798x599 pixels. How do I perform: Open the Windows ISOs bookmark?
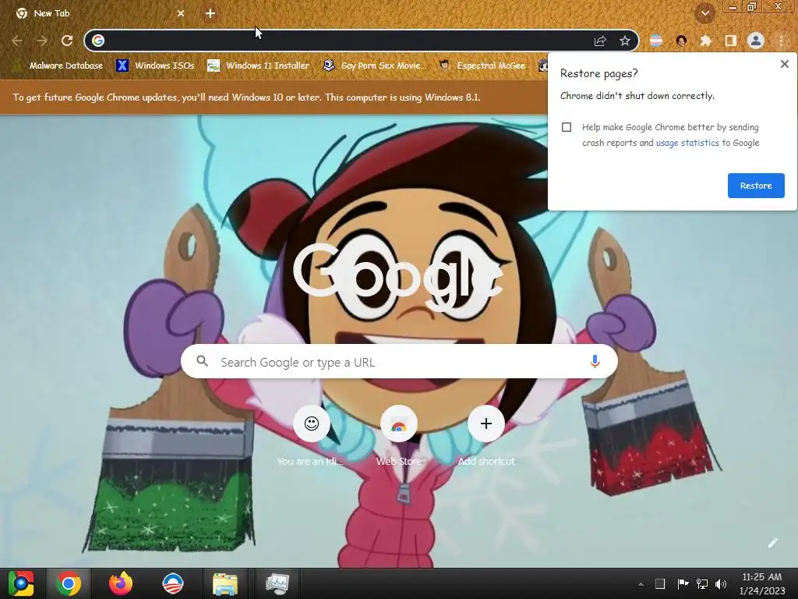(155, 66)
